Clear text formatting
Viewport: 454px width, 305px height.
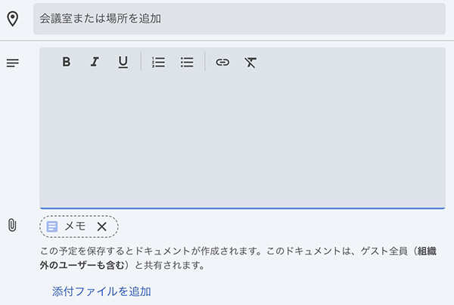point(250,63)
